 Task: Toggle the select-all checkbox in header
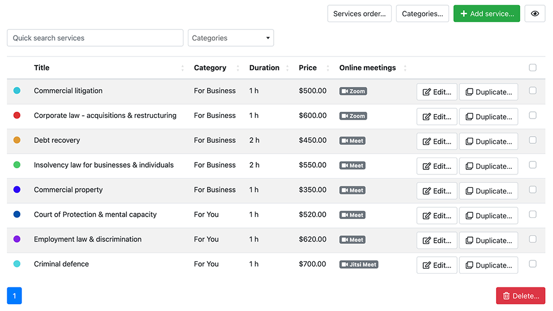click(x=533, y=67)
